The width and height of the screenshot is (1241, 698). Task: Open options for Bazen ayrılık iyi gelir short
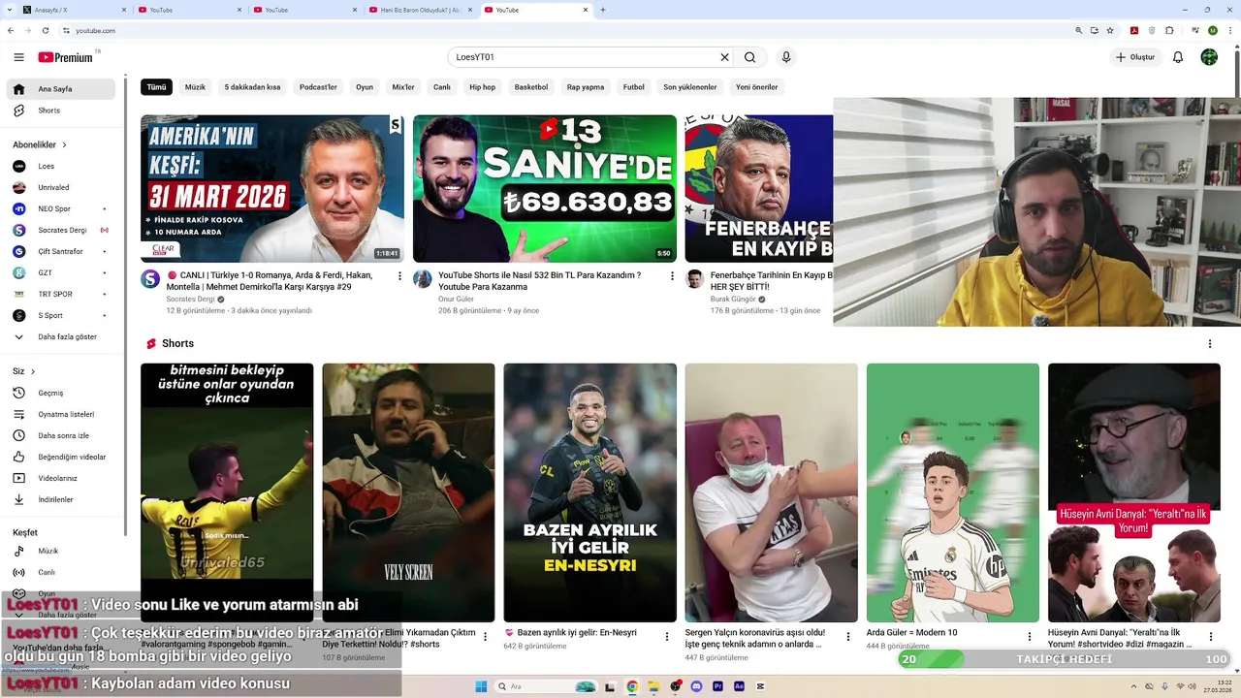tap(666, 637)
